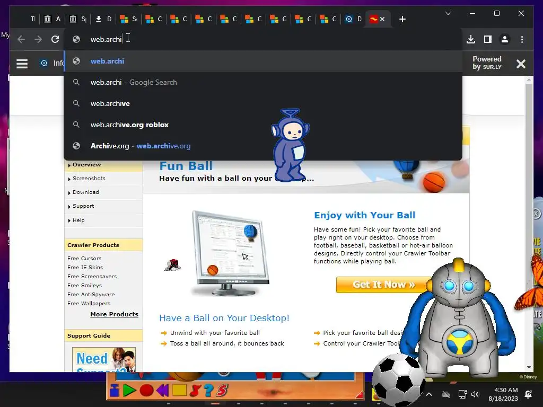Open the tab search chevron
Screen dimensions: 543x407
click(x=448, y=13)
